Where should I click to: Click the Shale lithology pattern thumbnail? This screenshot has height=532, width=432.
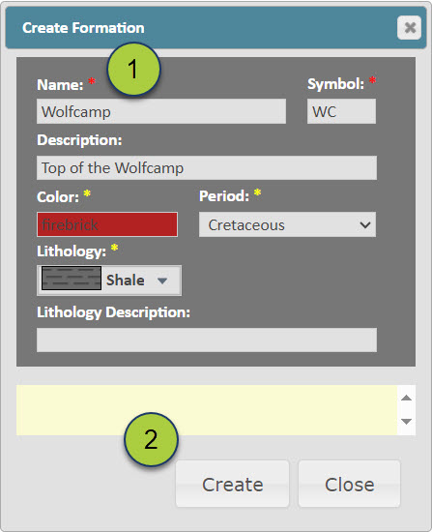pos(72,279)
